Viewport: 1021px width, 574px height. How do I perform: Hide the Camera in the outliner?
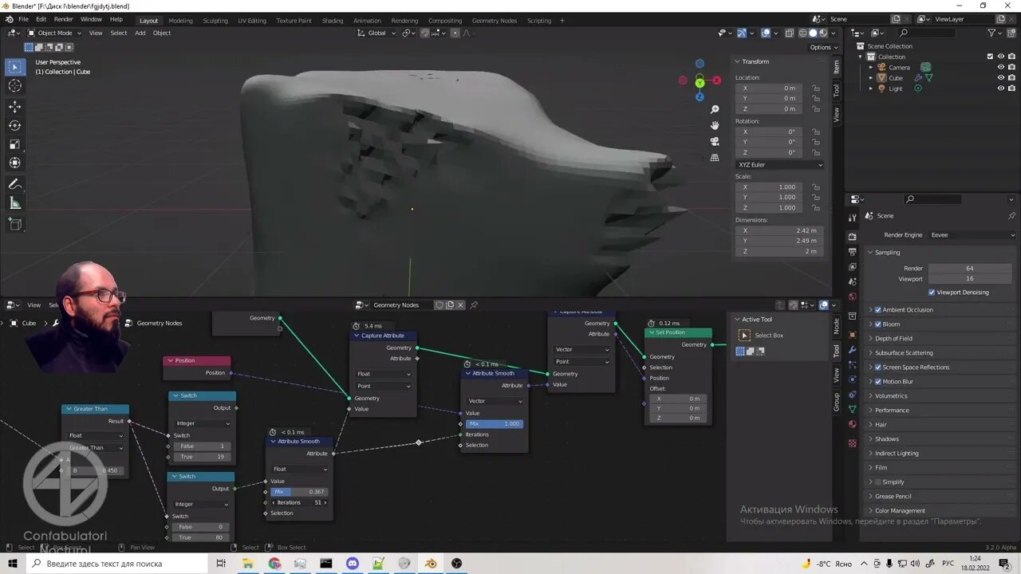(1001, 67)
